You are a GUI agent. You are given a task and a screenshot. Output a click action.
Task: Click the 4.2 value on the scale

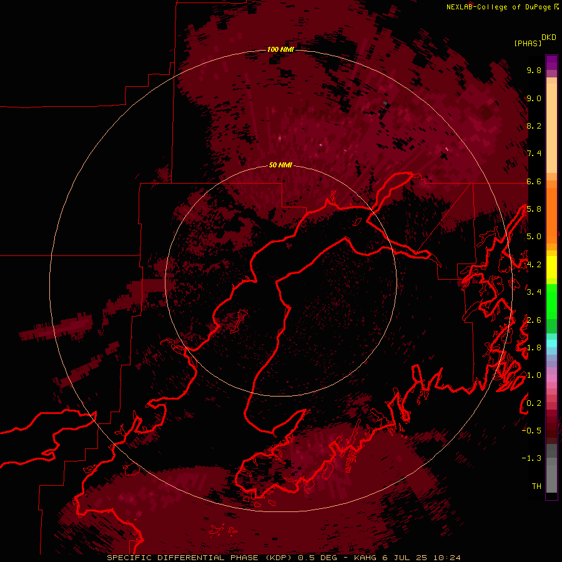534,265
